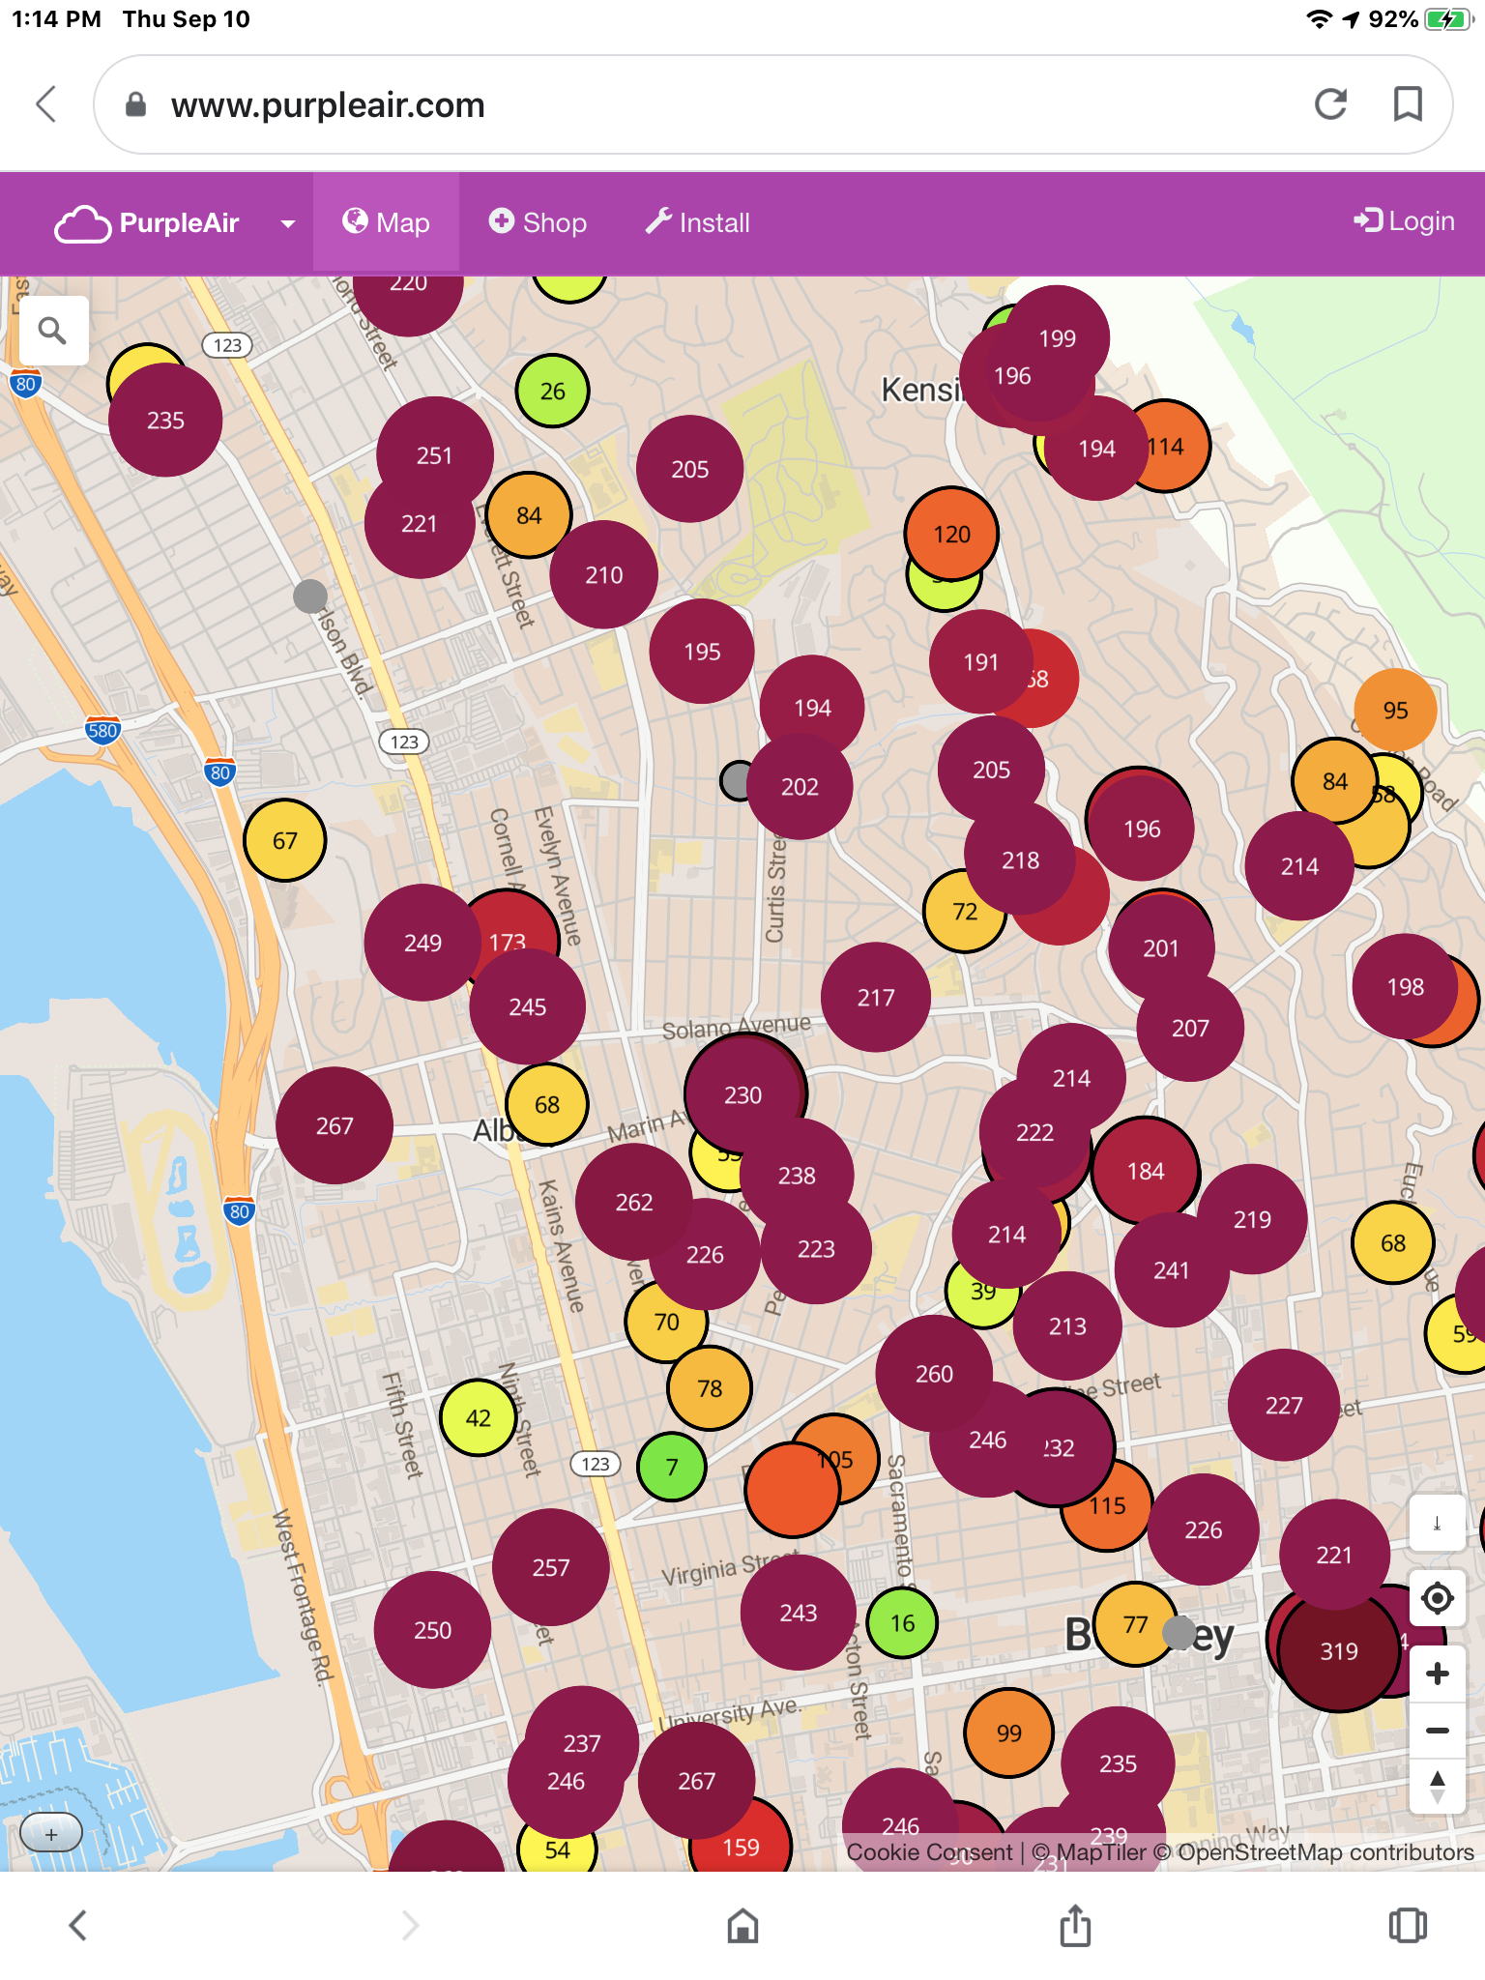This screenshot has width=1485, height=1980.
Task: Select the Install menu item
Action: pos(697,223)
